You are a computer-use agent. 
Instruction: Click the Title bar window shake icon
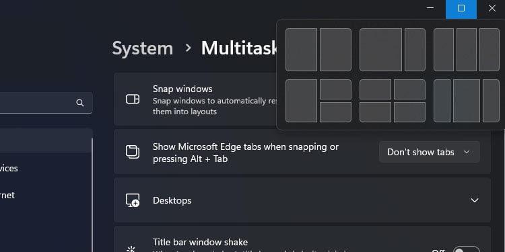tap(131, 249)
